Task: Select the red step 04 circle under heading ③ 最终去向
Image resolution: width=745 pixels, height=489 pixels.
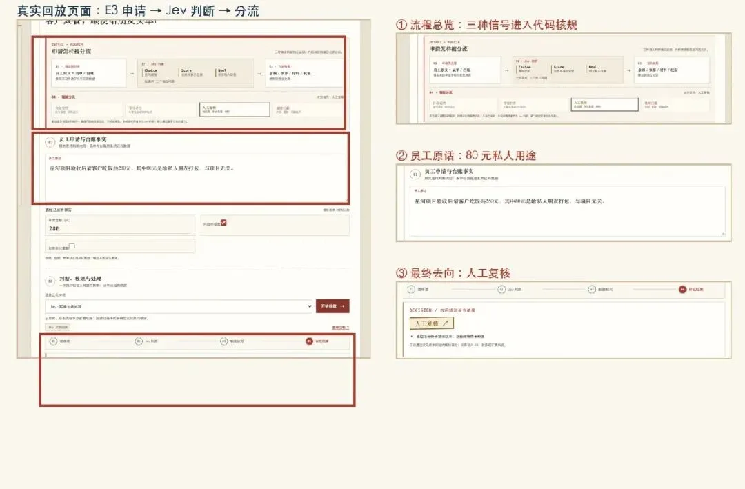Action: (682, 290)
